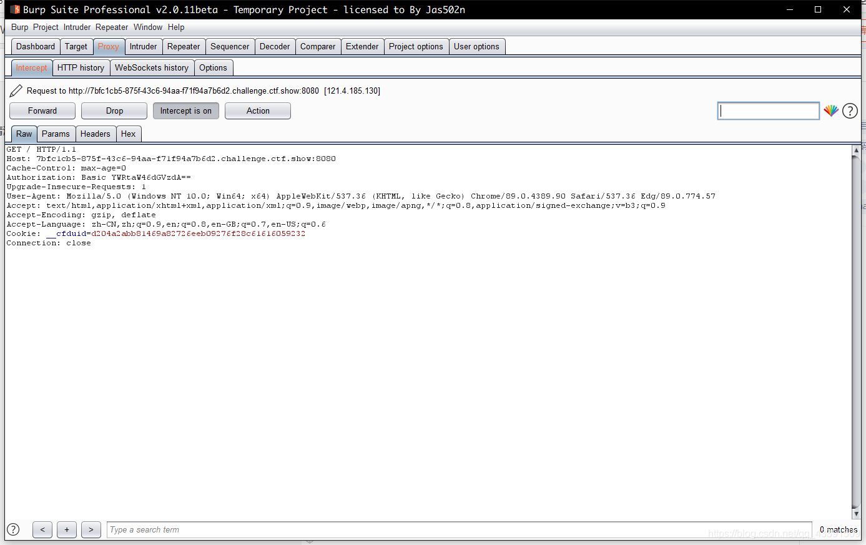Go to next search match button

91,529
